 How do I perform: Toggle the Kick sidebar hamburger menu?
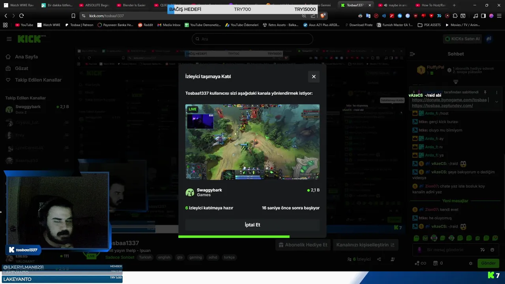[9, 39]
